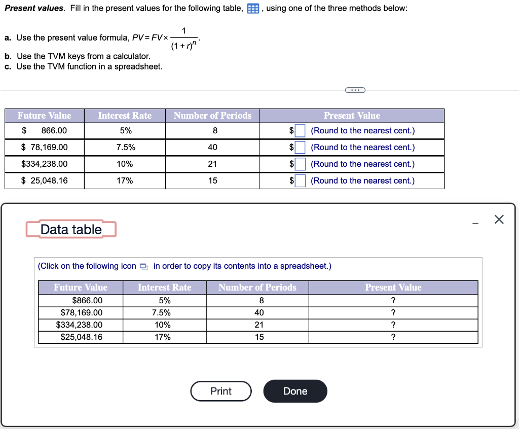Select the present value box for the $866.00 row

point(300,130)
